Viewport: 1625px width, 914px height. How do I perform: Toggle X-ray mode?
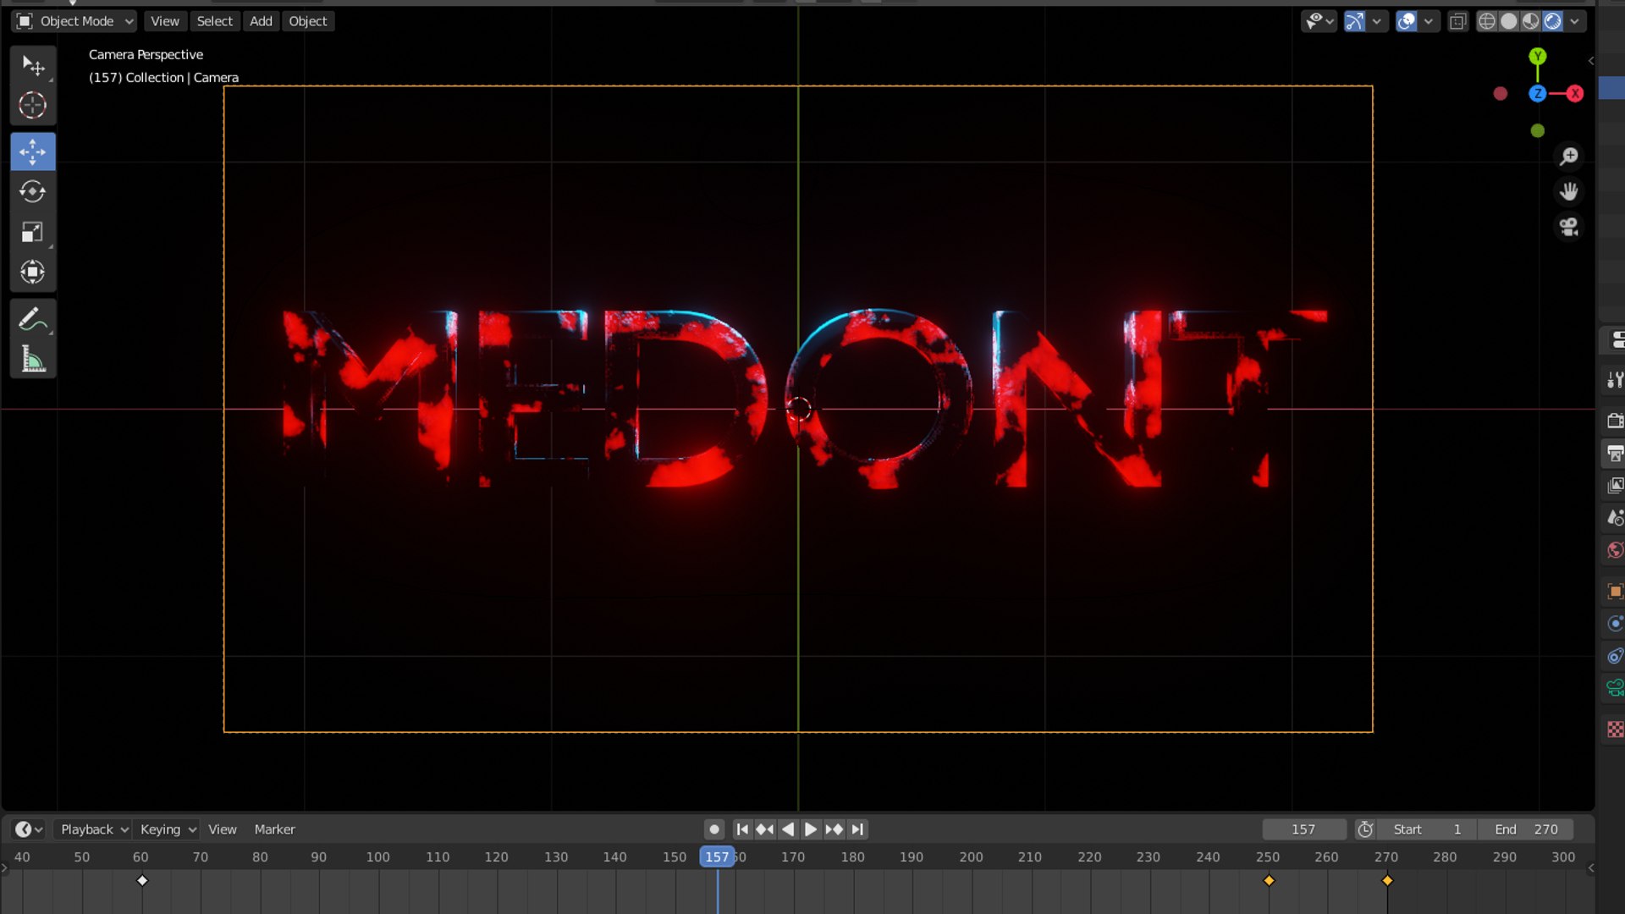point(1457,21)
